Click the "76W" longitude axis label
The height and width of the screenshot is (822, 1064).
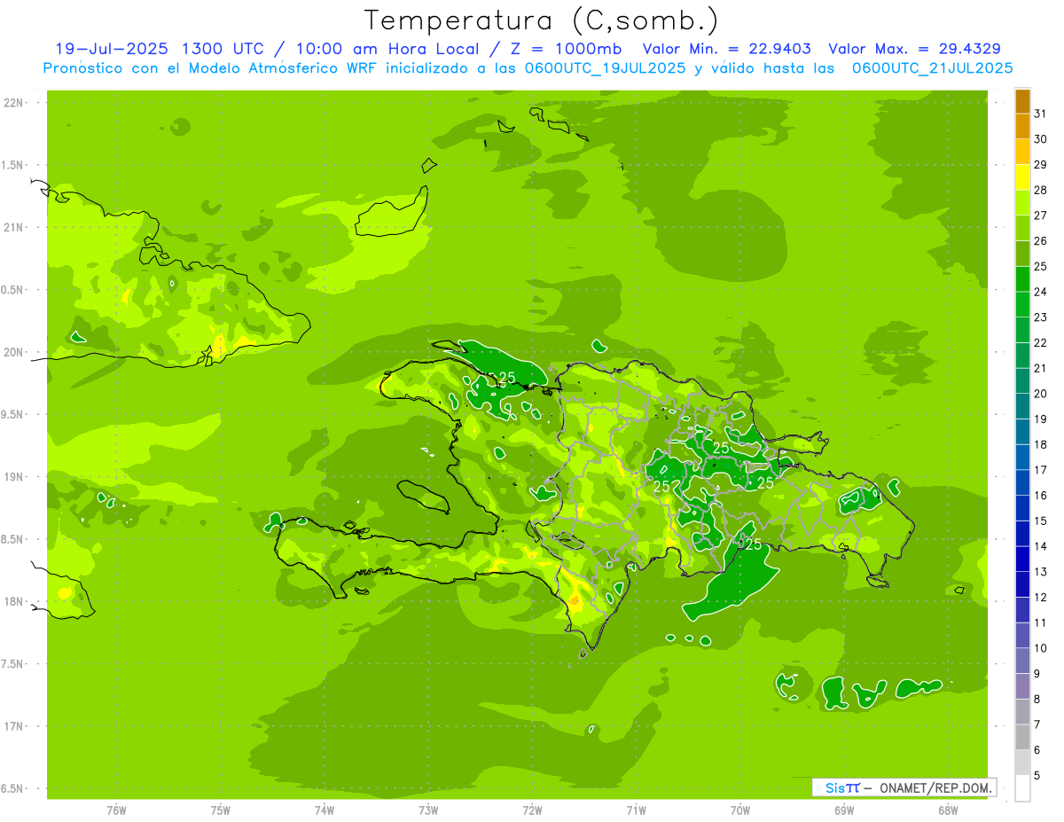pos(116,810)
